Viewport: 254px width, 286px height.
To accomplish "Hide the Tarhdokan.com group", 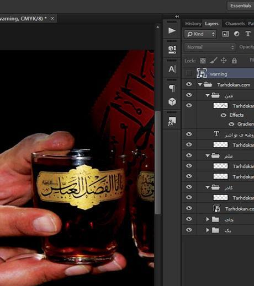I will coord(189,84).
